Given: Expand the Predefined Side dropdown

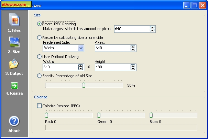Looking at the screenshot, I should tap(81, 48).
